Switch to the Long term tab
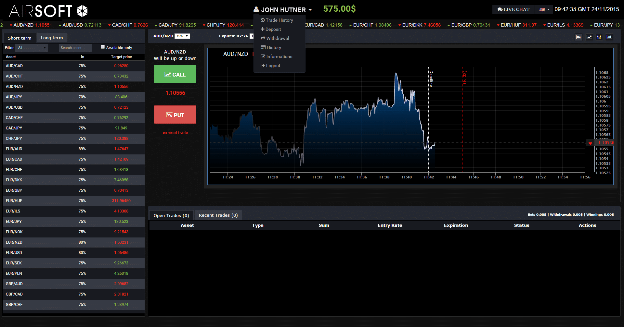The width and height of the screenshot is (624, 327). coord(52,38)
